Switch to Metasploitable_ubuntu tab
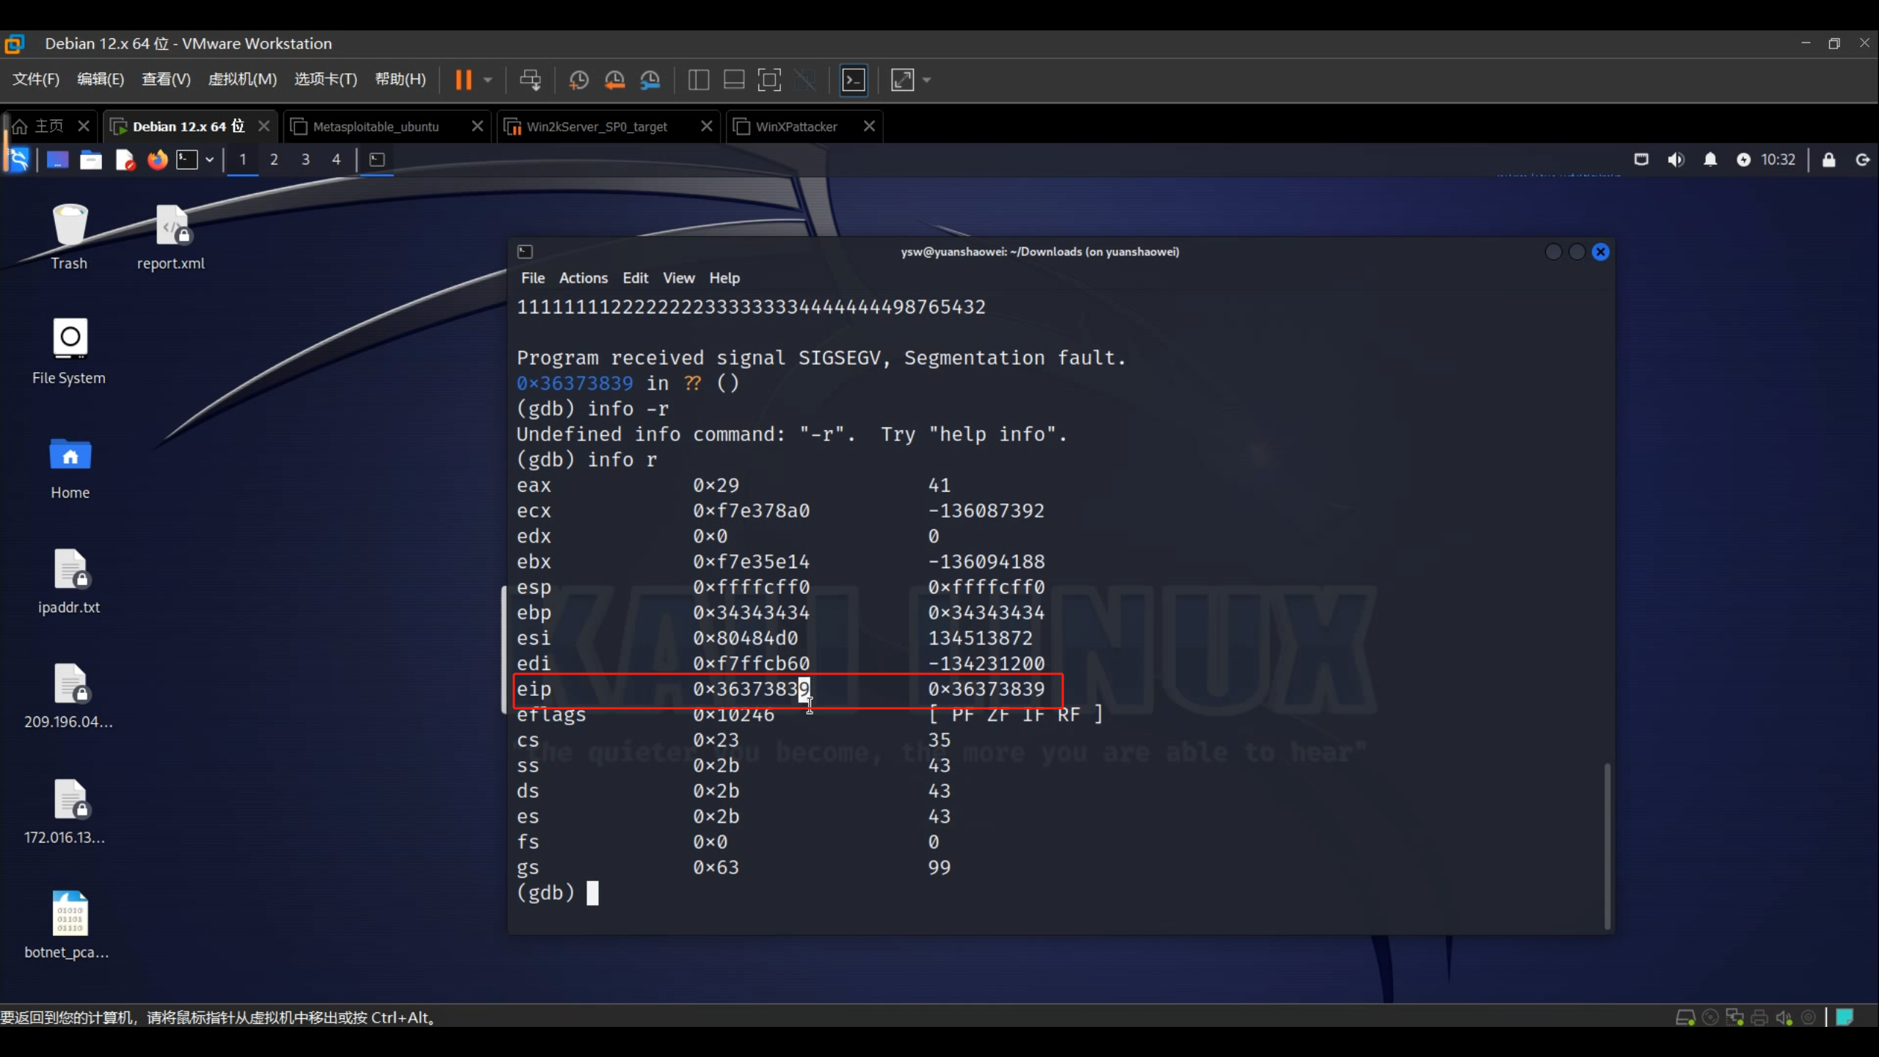Viewport: 1879px width, 1057px height. pos(376,126)
